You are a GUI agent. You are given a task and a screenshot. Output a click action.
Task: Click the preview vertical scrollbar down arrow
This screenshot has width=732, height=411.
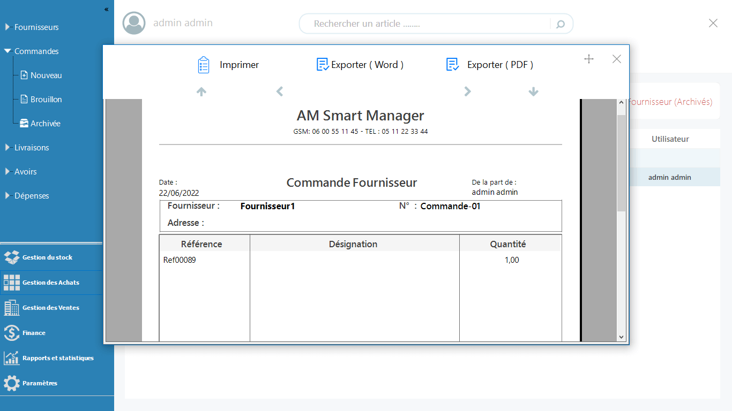click(622, 337)
